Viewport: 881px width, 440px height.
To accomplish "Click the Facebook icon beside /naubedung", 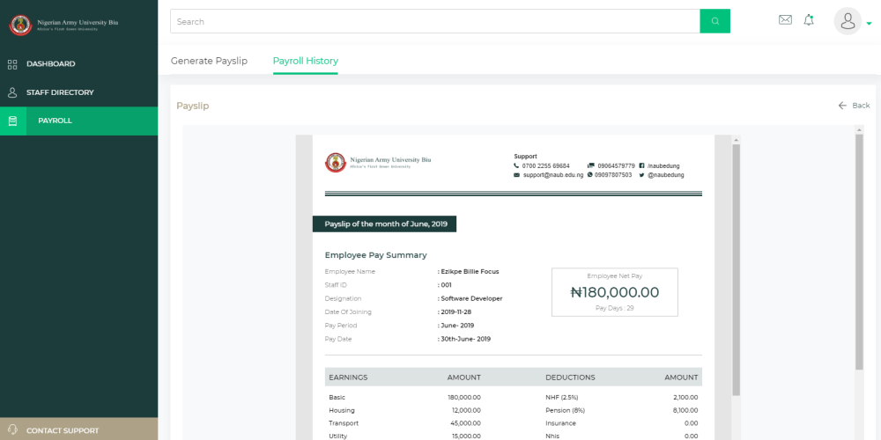I will pos(642,166).
